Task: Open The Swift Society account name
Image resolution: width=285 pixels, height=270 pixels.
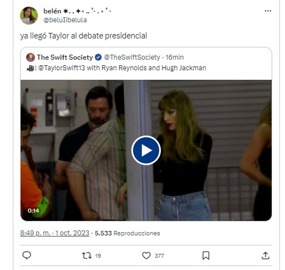Action: point(65,57)
